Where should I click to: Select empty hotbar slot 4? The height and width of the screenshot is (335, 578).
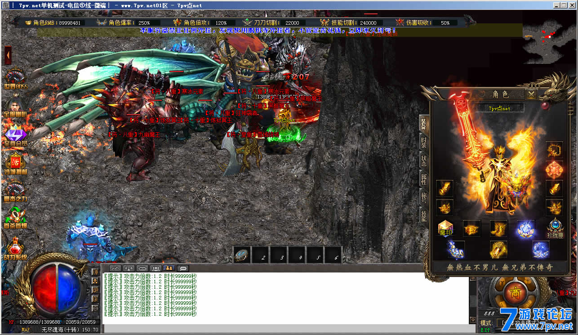click(x=298, y=255)
